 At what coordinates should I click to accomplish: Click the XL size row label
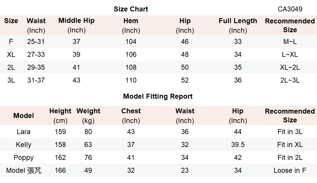coord(11,54)
